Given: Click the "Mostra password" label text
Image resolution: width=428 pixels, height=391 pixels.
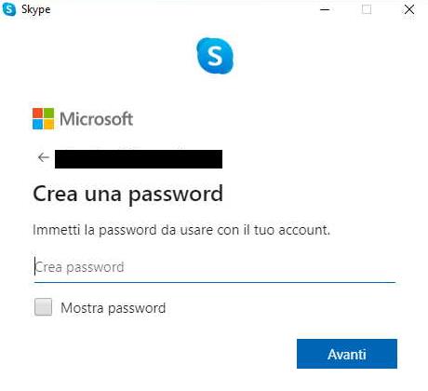Looking at the screenshot, I should (x=114, y=308).
